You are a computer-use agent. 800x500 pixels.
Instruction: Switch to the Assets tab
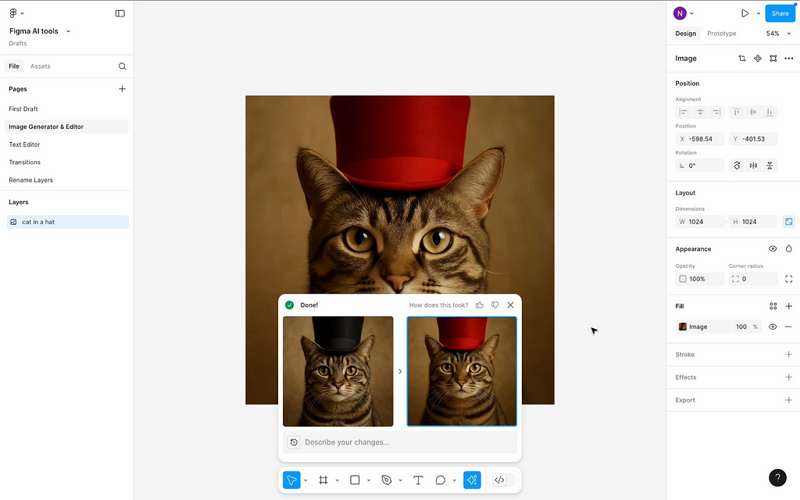tap(41, 66)
